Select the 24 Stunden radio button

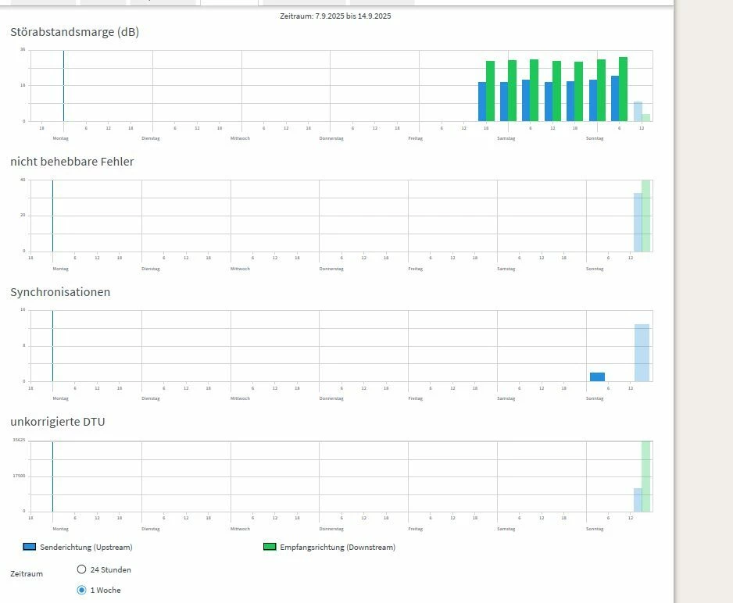click(x=81, y=569)
